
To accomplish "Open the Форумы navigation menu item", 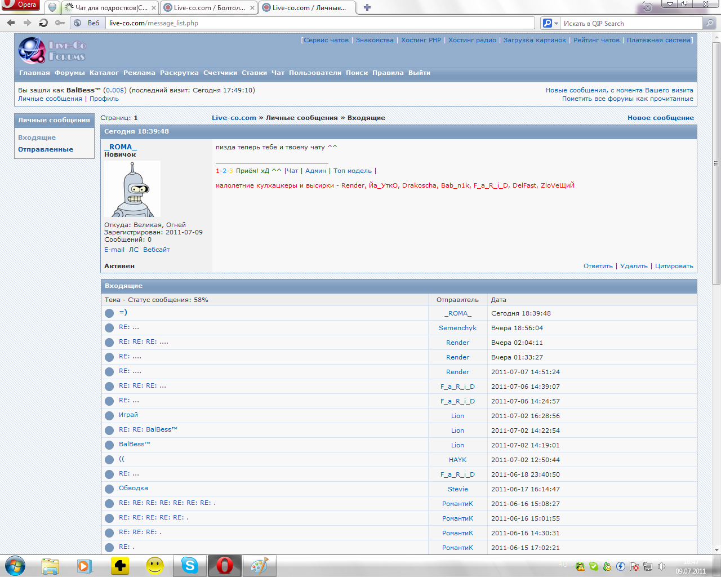I will click(69, 73).
